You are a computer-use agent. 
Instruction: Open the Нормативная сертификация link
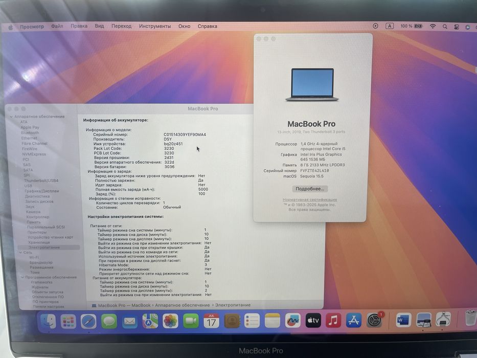(x=310, y=199)
